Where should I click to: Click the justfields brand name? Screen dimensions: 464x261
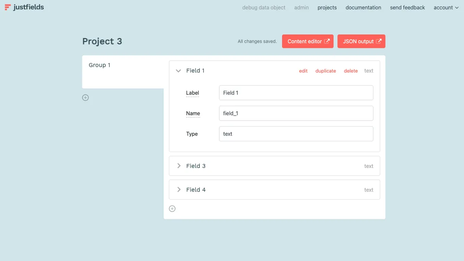tap(29, 7)
